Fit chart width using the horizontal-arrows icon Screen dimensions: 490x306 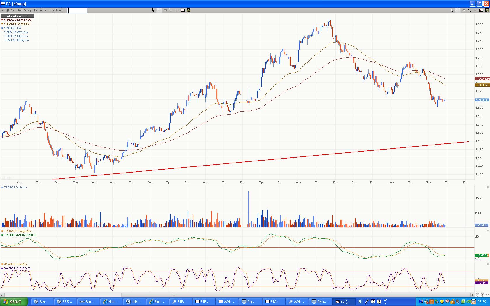coord(487,295)
